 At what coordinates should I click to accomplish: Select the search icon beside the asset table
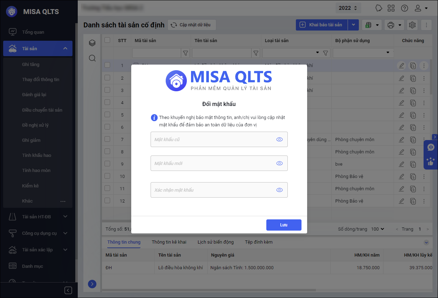pyautogui.click(x=92, y=58)
